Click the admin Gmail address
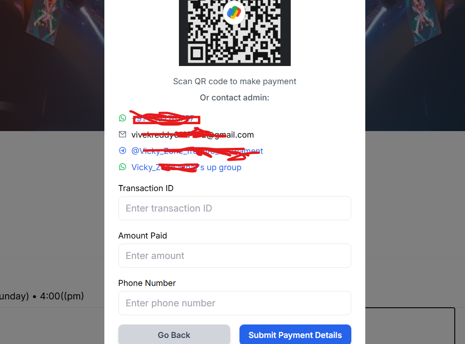The image size is (465, 344). point(192,135)
